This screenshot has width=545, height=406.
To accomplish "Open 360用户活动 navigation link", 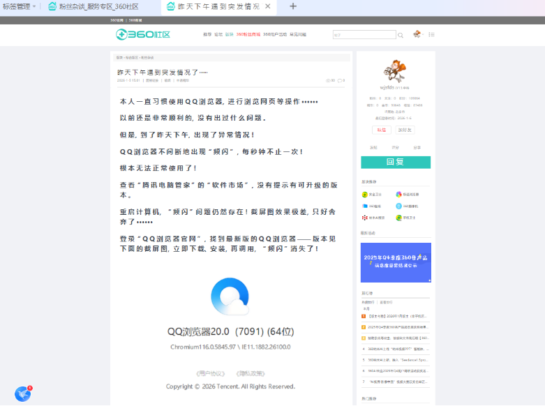I will coord(275,34).
